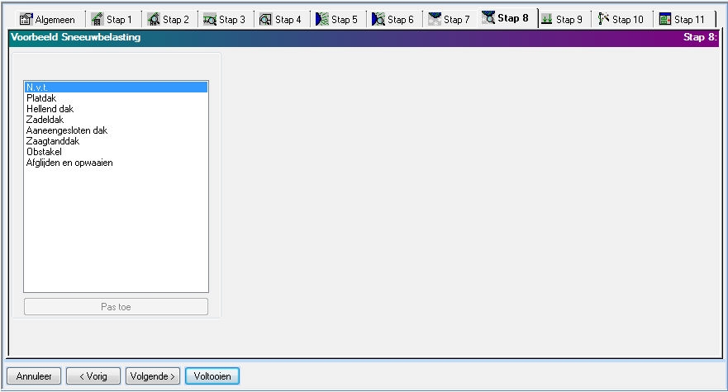This screenshot has height=392, width=728.
Task: Go to the Stap 7 tab label
Action: click(x=457, y=20)
